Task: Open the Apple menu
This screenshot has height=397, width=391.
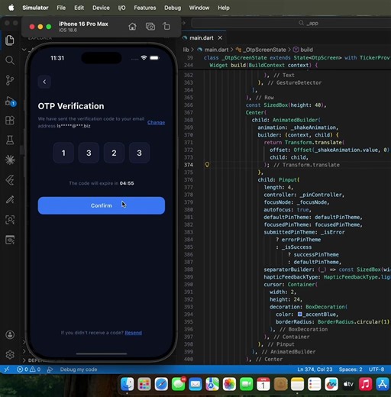Action: click(x=11, y=8)
